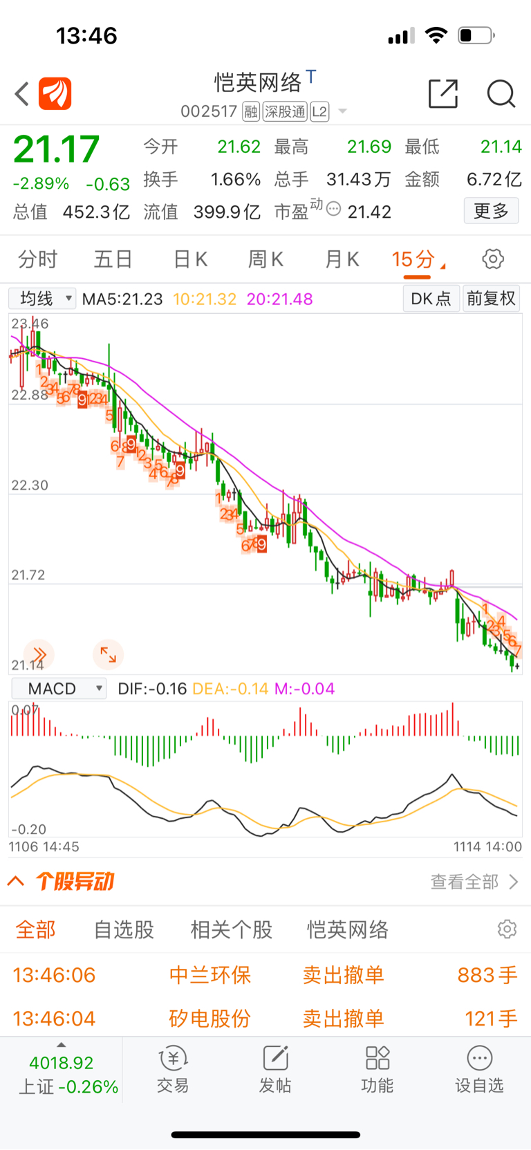This screenshot has height=1150, width=531.
Task: Tap 设自选 add to watchlist
Action: pyautogui.click(x=479, y=1069)
